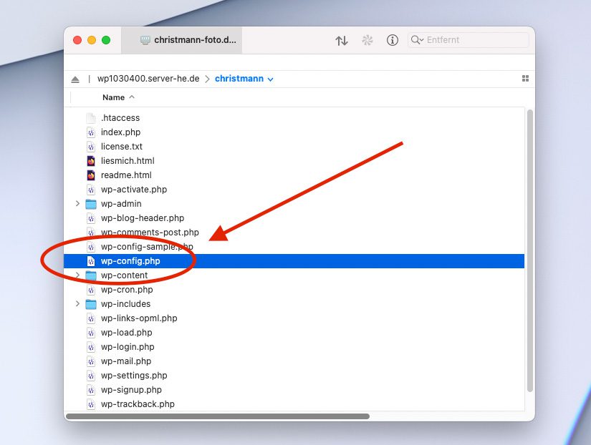
Task: Open the christmann path dropdown
Action: tap(244, 79)
